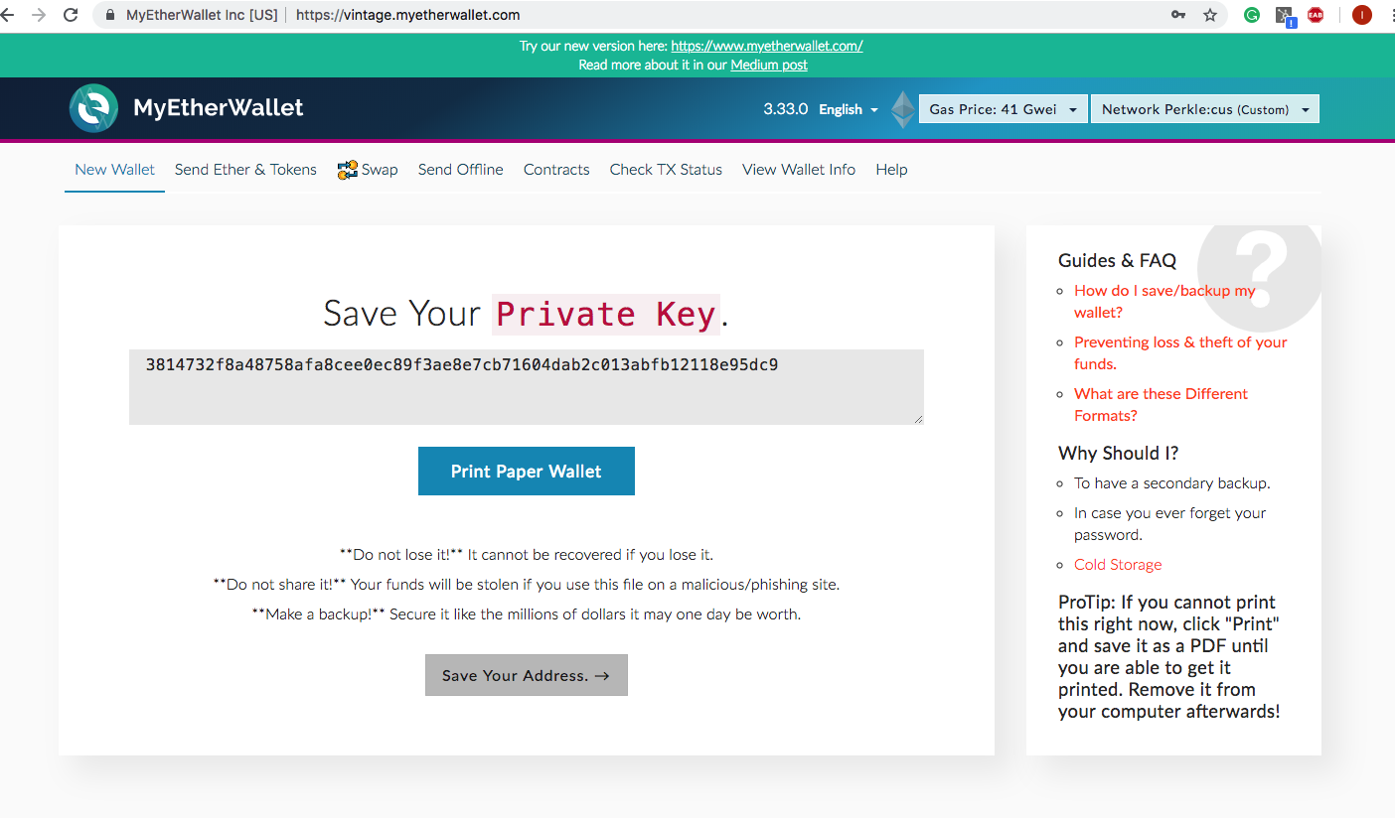Bookmark this page with the star icon
Image resolution: width=1395 pixels, height=818 pixels.
[x=1209, y=15]
